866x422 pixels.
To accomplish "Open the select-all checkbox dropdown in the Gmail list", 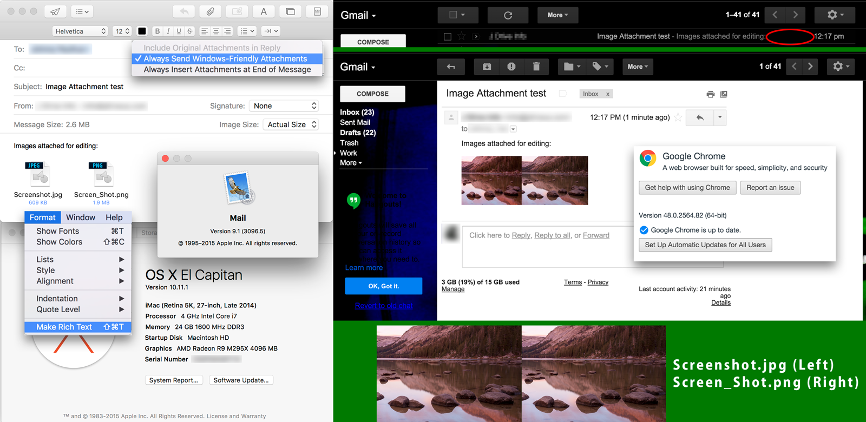I will (x=457, y=15).
